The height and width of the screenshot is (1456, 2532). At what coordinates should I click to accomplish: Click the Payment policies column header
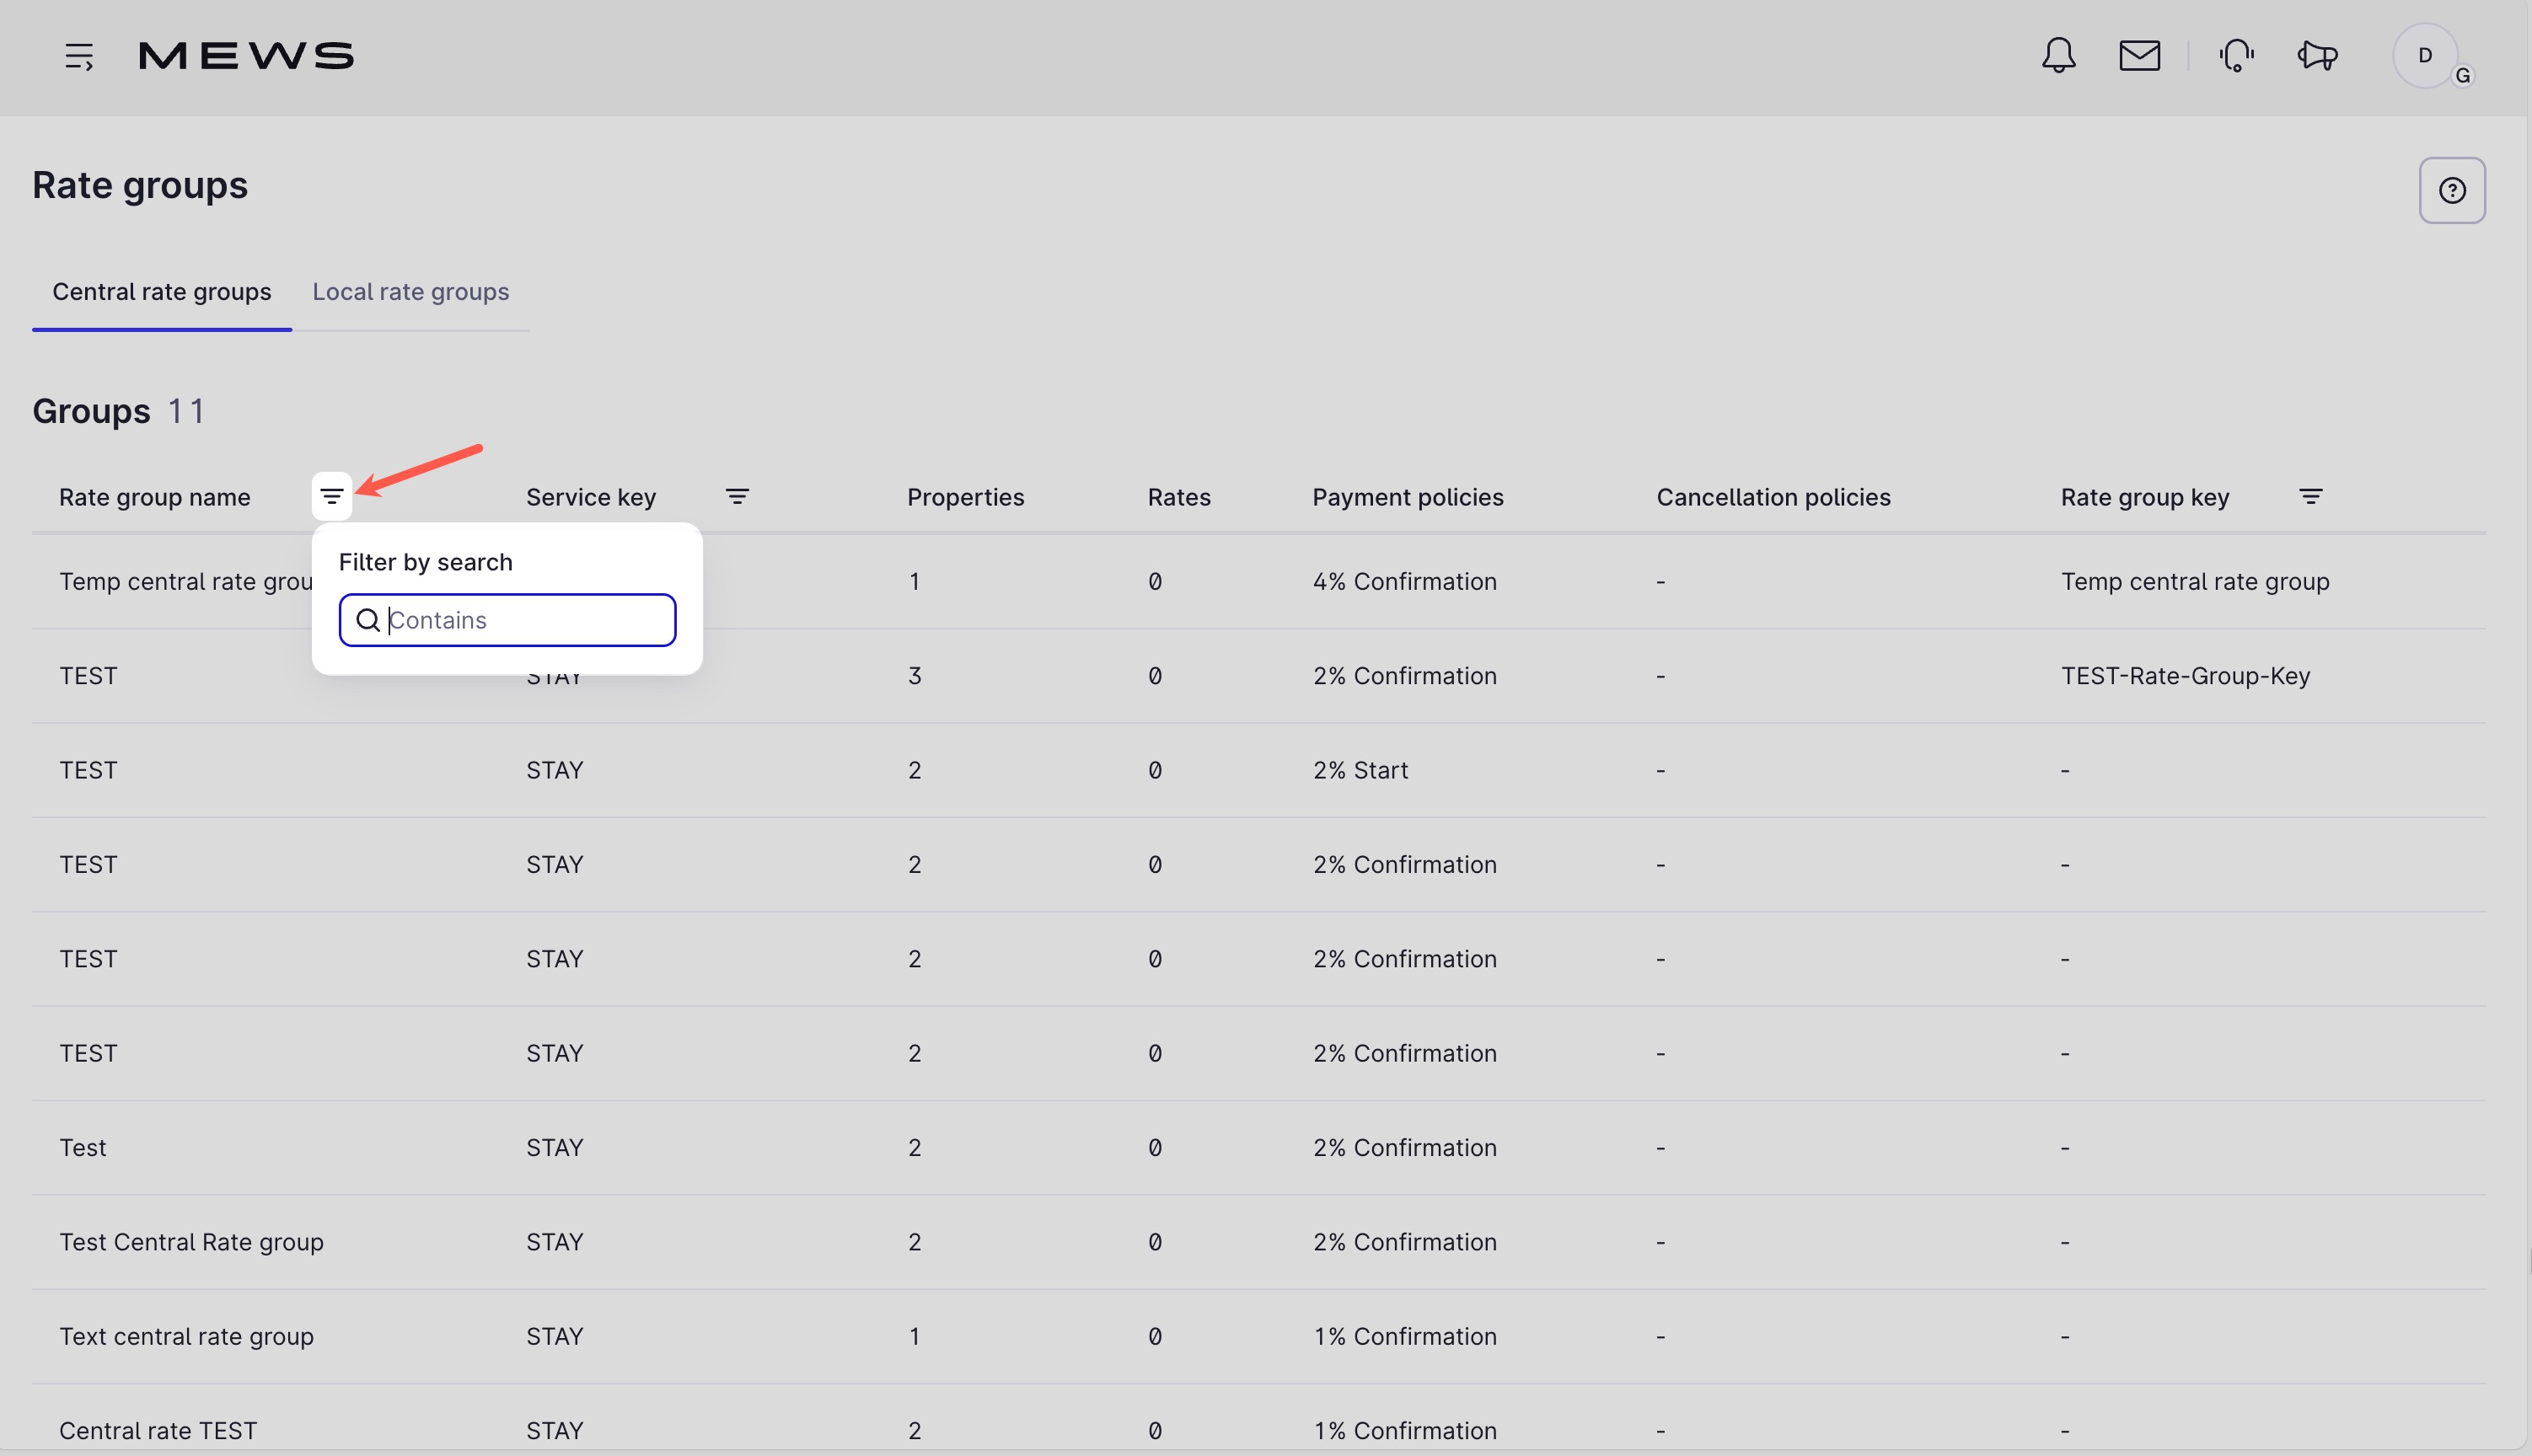tap(1408, 497)
